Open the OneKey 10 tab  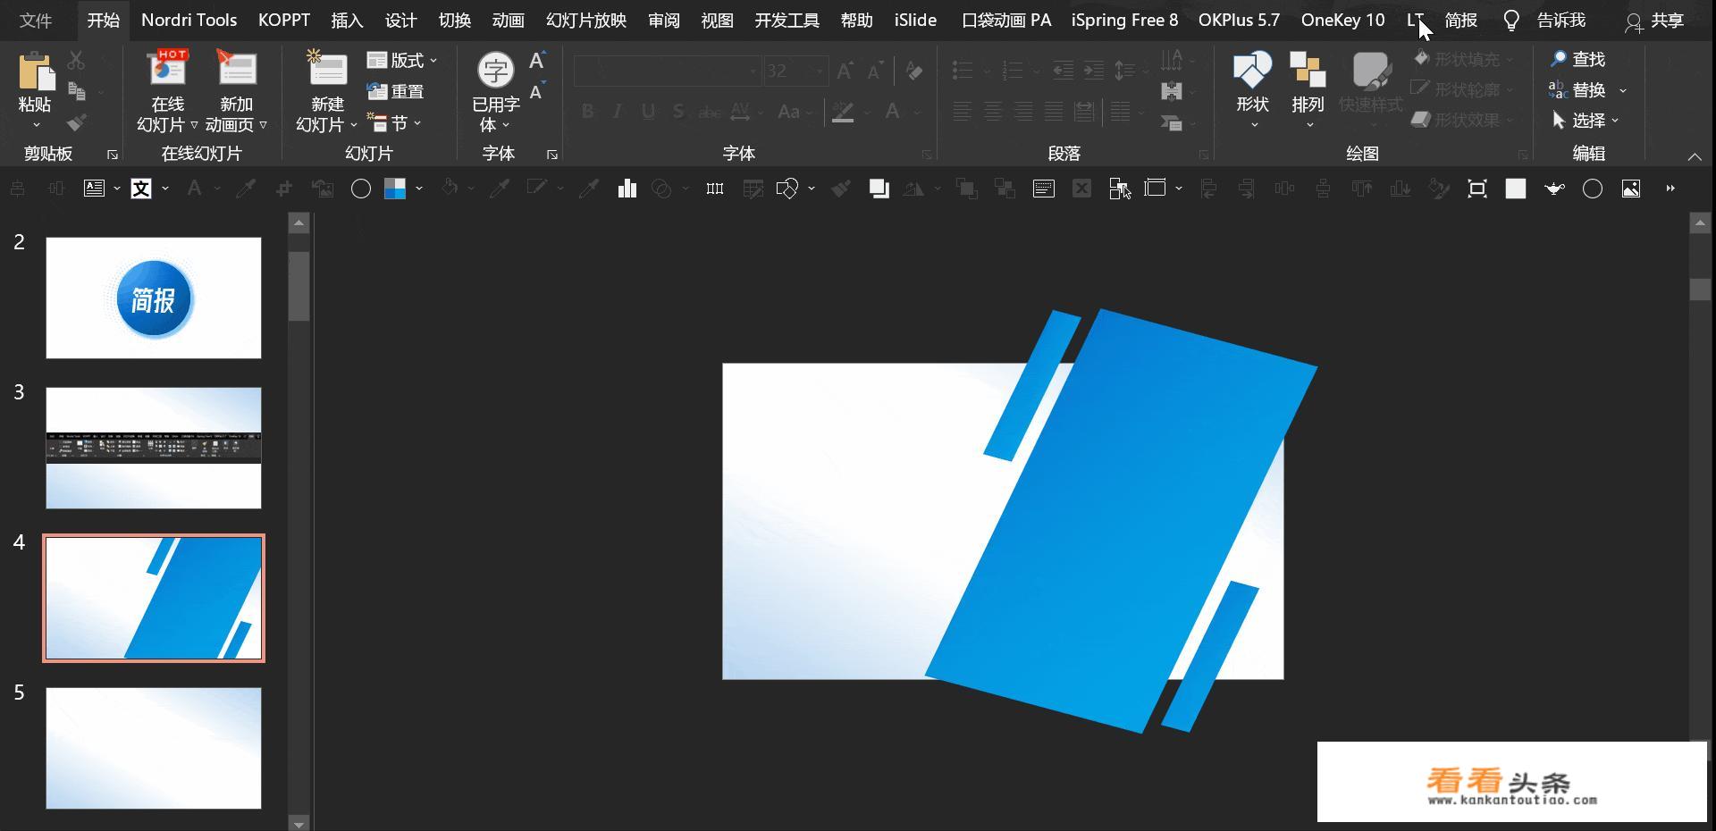click(x=1342, y=20)
